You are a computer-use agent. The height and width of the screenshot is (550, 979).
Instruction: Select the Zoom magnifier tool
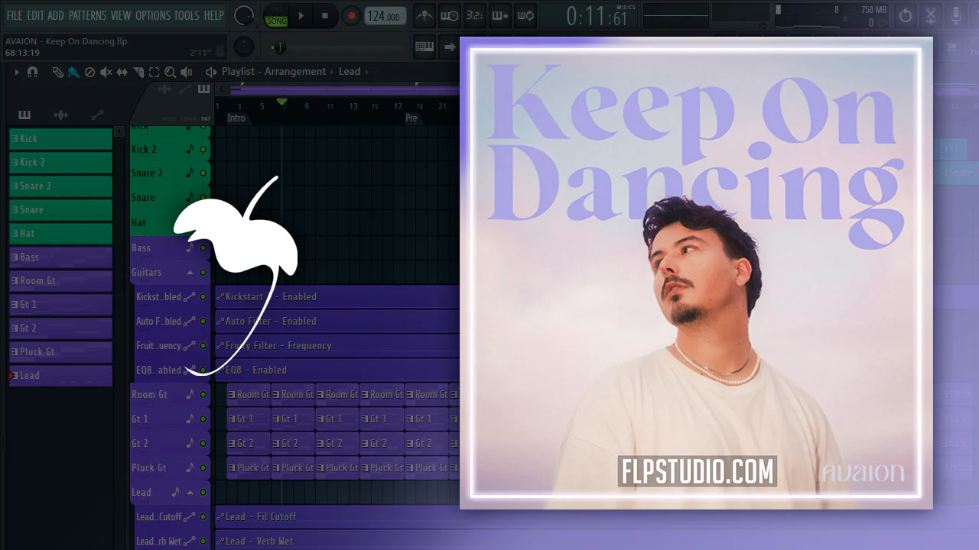(x=170, y=72)
